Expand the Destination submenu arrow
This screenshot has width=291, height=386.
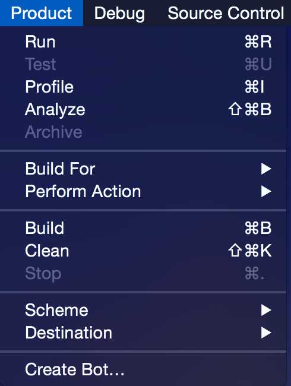coord(266,333)
